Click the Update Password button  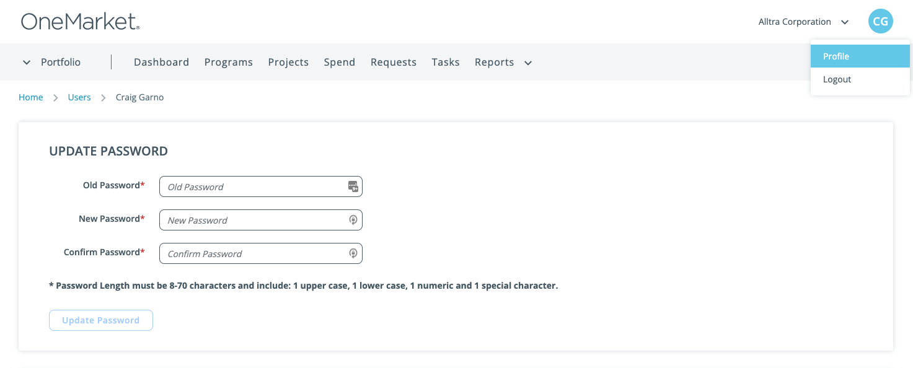coord(100,320)
